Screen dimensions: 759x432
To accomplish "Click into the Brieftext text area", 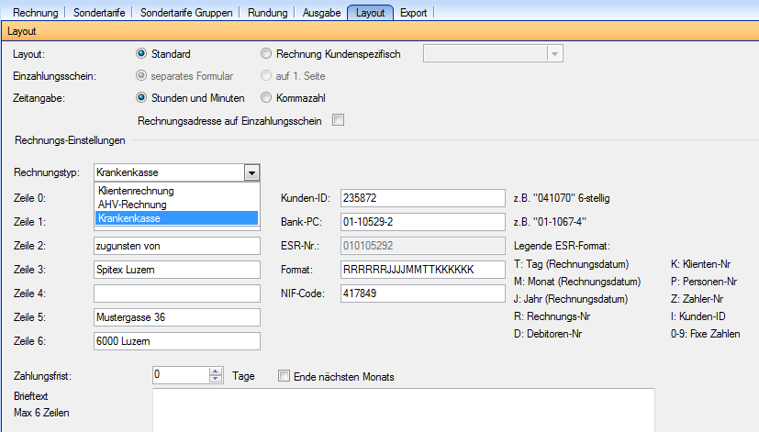I will point(402,409).
